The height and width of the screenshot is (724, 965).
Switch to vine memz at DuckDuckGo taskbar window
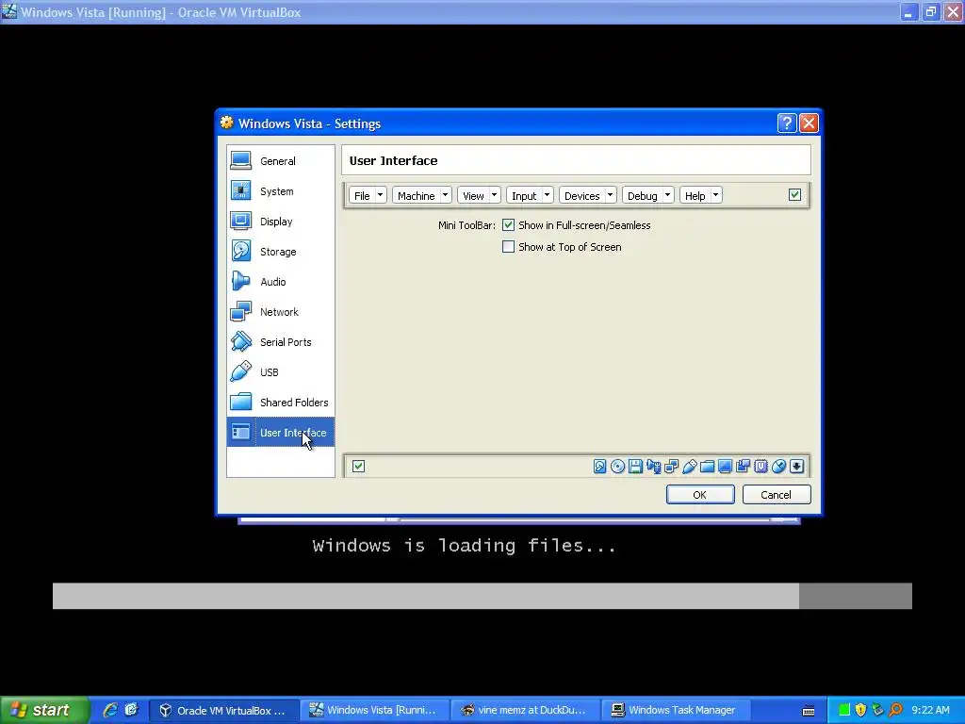coord(525,710)
